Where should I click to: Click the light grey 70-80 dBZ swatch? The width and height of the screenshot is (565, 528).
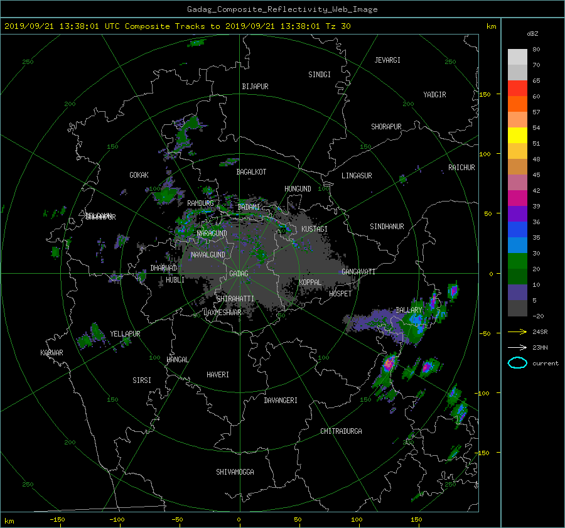[517, 57]
